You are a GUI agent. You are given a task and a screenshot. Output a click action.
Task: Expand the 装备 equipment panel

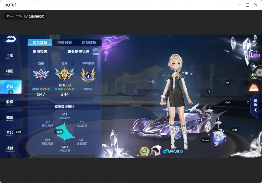click(255, 106)
